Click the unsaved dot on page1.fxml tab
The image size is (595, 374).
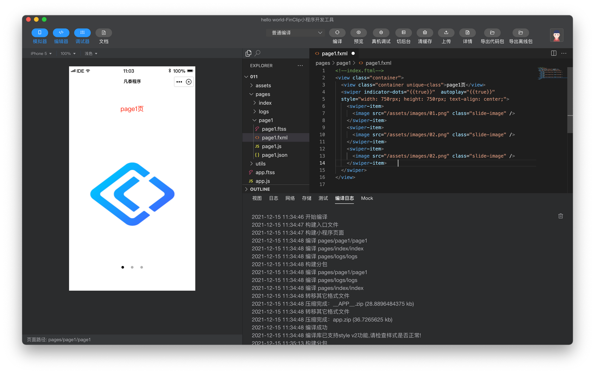353,53
